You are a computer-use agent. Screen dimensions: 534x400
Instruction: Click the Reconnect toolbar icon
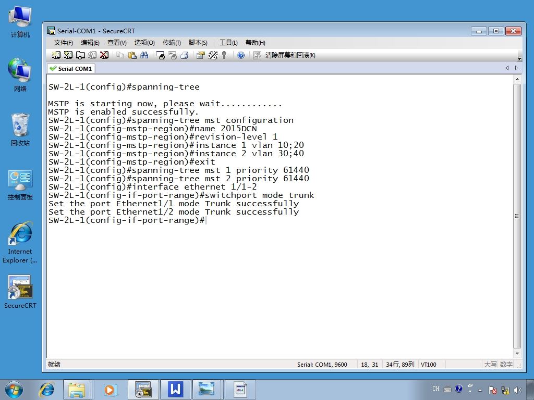click(x=92, y=55)
